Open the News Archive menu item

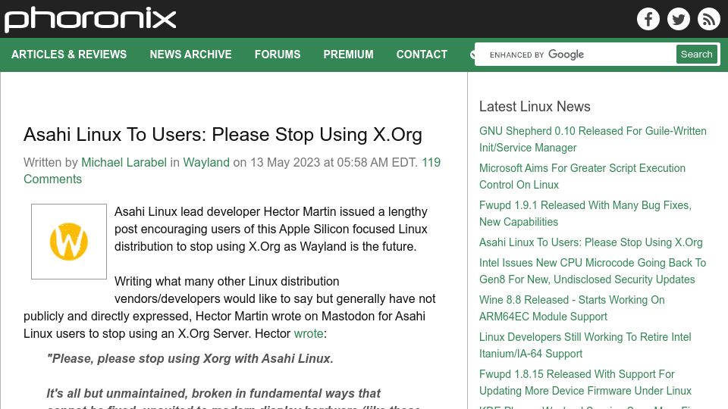pyautogui.click(x=190, y=55)
